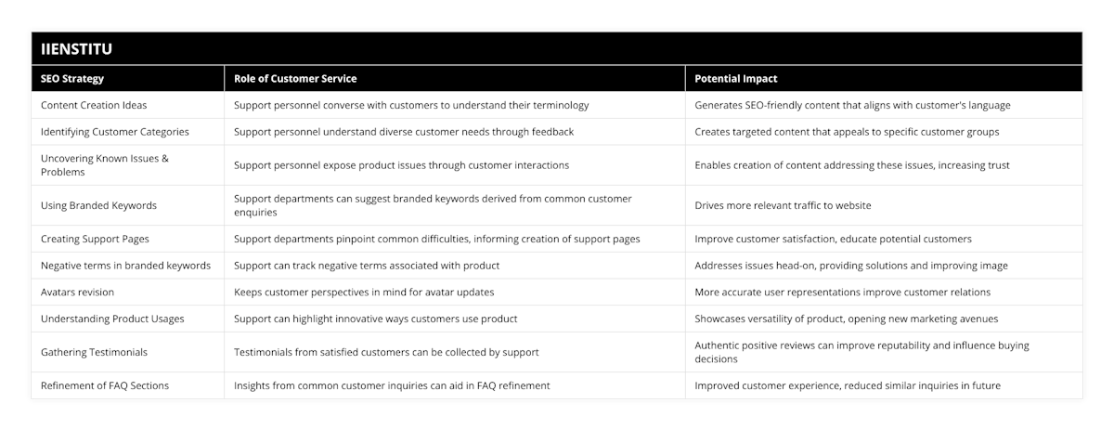Click the Content Creation Ideas cell
Viewport: 1114px width, 430px height.
(94, 105)
